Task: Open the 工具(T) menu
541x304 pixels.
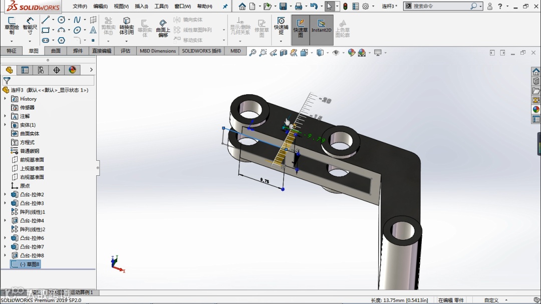Action: (x=161, y=6)
